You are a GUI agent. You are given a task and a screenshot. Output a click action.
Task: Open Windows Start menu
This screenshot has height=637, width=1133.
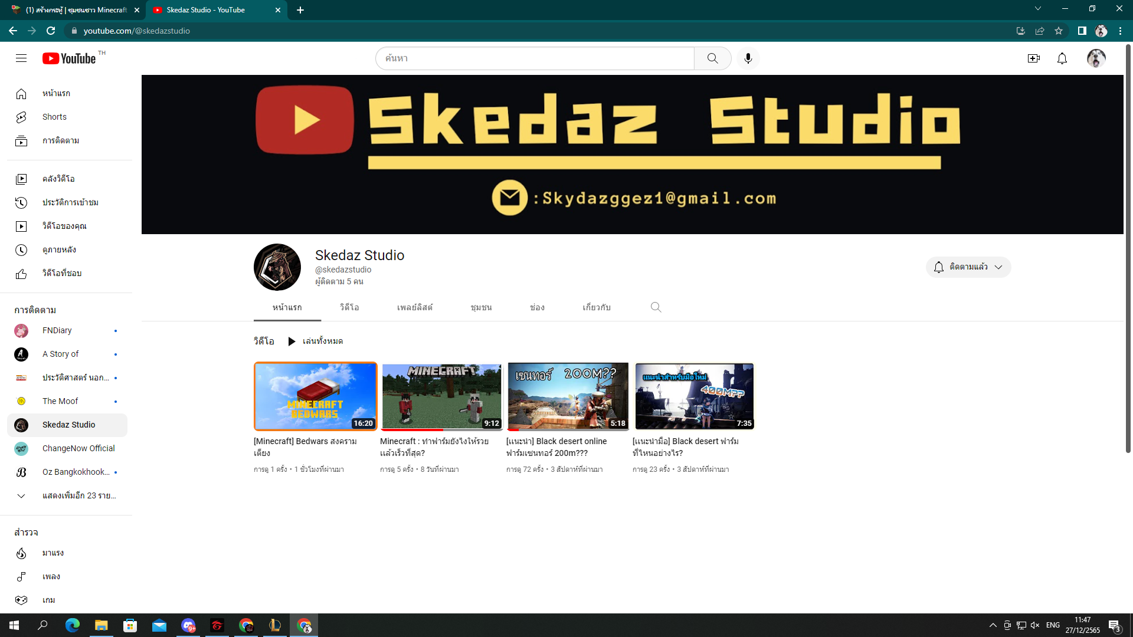pyautogui.click(x=14, y=625)
